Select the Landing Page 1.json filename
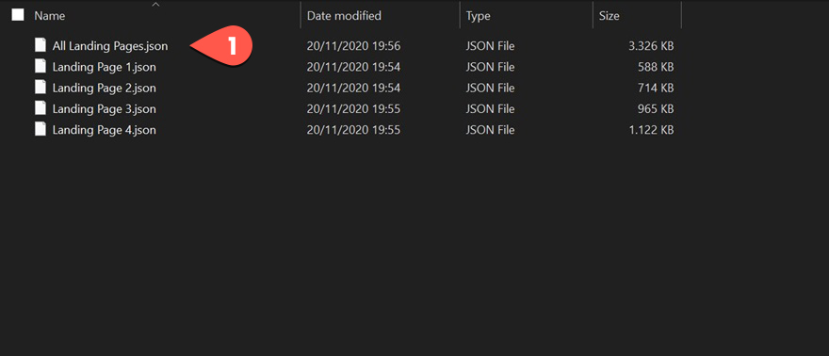 pos(105,67)
